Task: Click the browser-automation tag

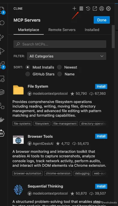Action: click(x=27, y=173)
